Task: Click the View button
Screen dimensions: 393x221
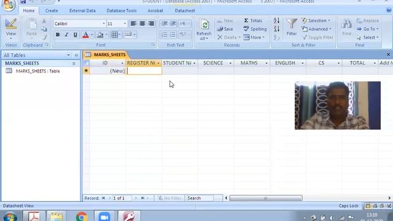Action: coord(11,29)
